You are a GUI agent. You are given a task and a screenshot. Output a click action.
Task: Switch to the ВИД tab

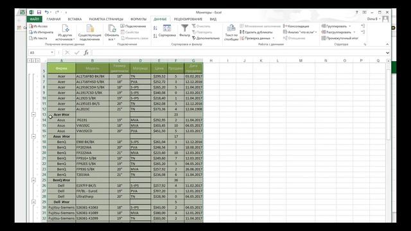click(213, 19)
